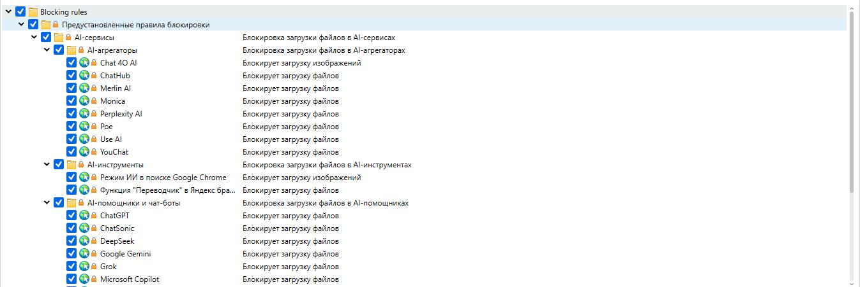The height and width of the screenshot is (287, 860).
Task: Select the Monica rule in the tree
Action: [x=112, y=101]
